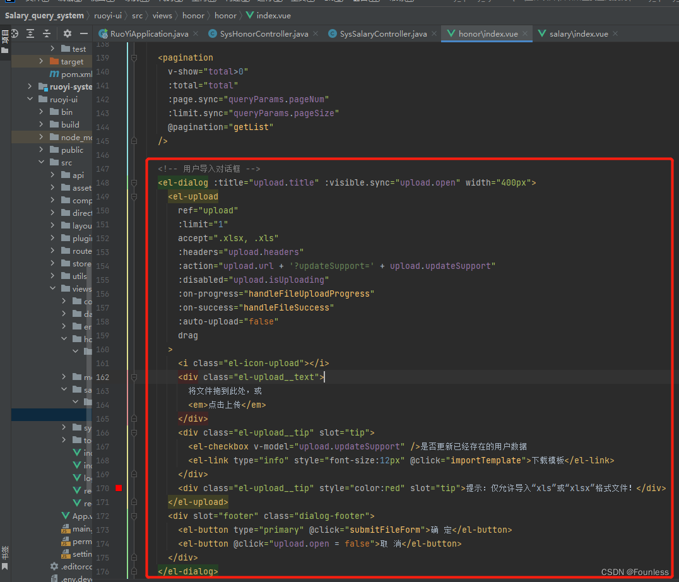Viewport: 679px width, 582px height.
Task: Fold the el-upload tag at line 149
Action: [x=134, y=196]
